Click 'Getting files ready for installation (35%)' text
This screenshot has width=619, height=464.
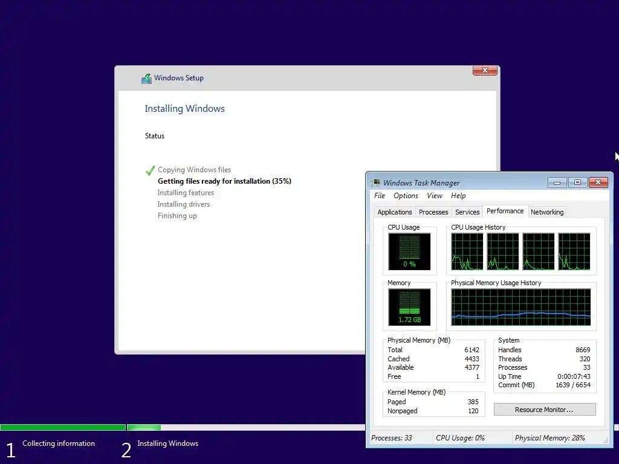[224, 181]
